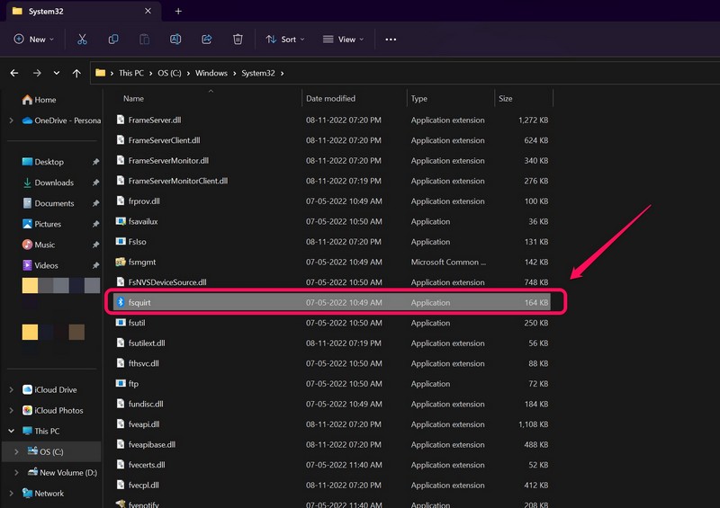Screen dimensions: 720x508
Task: Select New Volume (D:) drive
Action: coord(67,472)
